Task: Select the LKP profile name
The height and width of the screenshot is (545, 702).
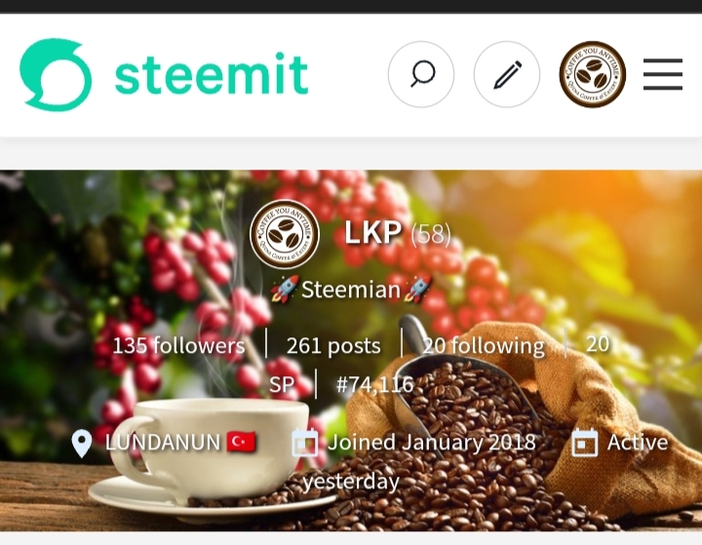Action: tap(372, 233)
